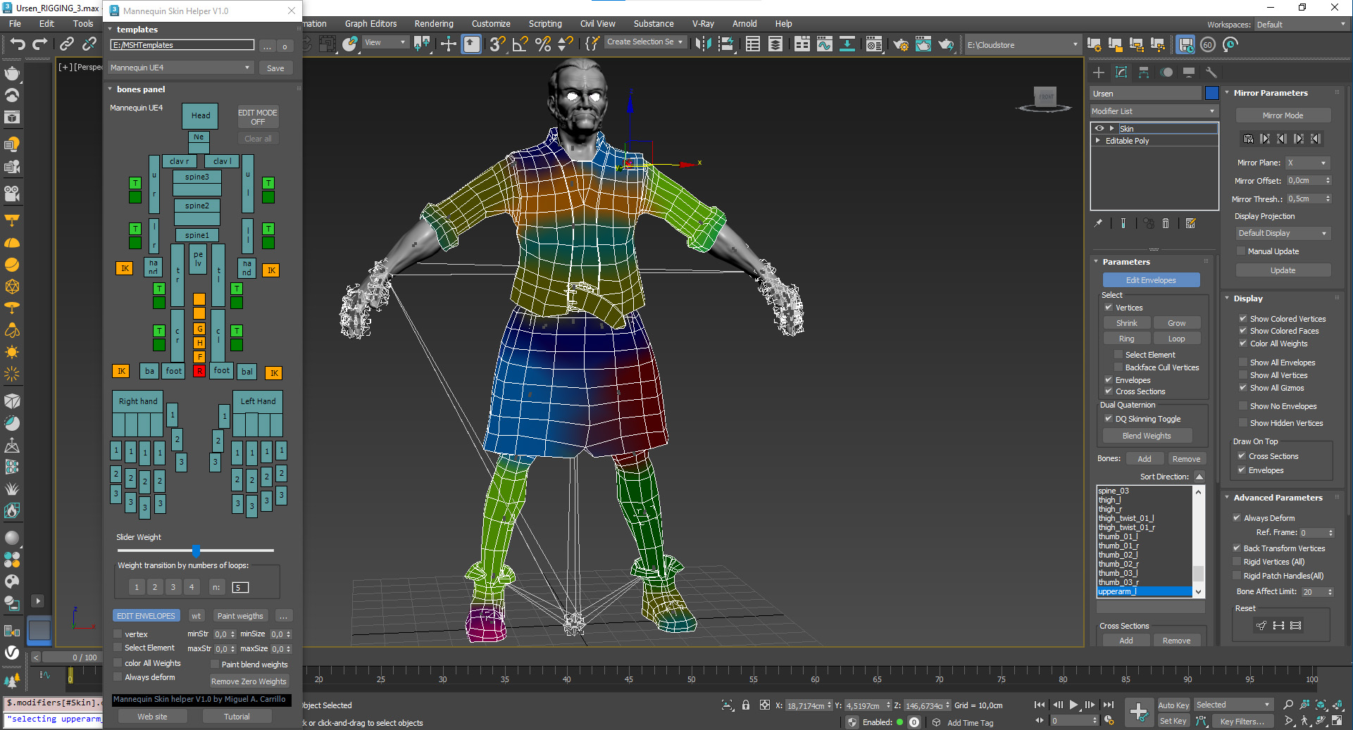Click the Curve Editor toolbar icon
The height and width of the screenshot is (730, 1353).
click(x=824, y=44)
